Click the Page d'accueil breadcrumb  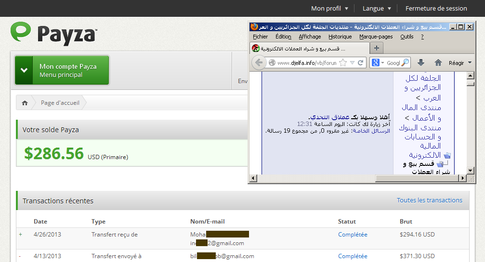(60, 103)
